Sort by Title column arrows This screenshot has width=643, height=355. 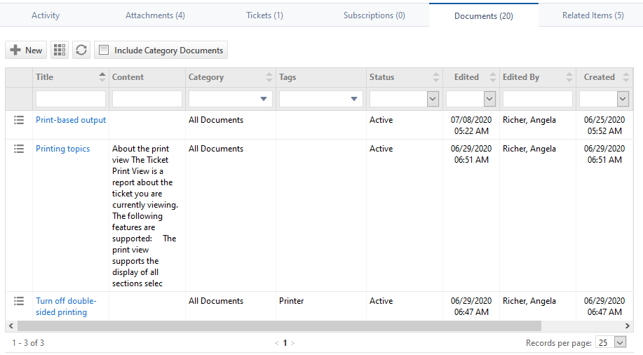(102, 77)
